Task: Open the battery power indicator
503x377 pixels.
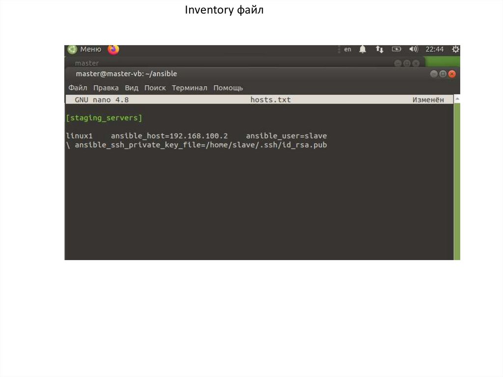Action: [x=396, y=49]
